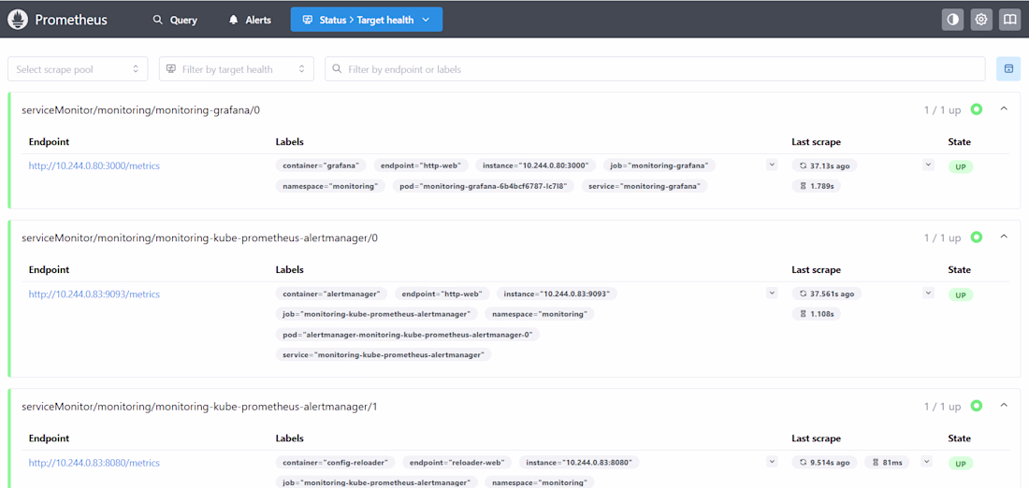Expand last scrape details for the grafana target
The height and width of the screenshot is (488, 1029).
[x=928, y=165]
